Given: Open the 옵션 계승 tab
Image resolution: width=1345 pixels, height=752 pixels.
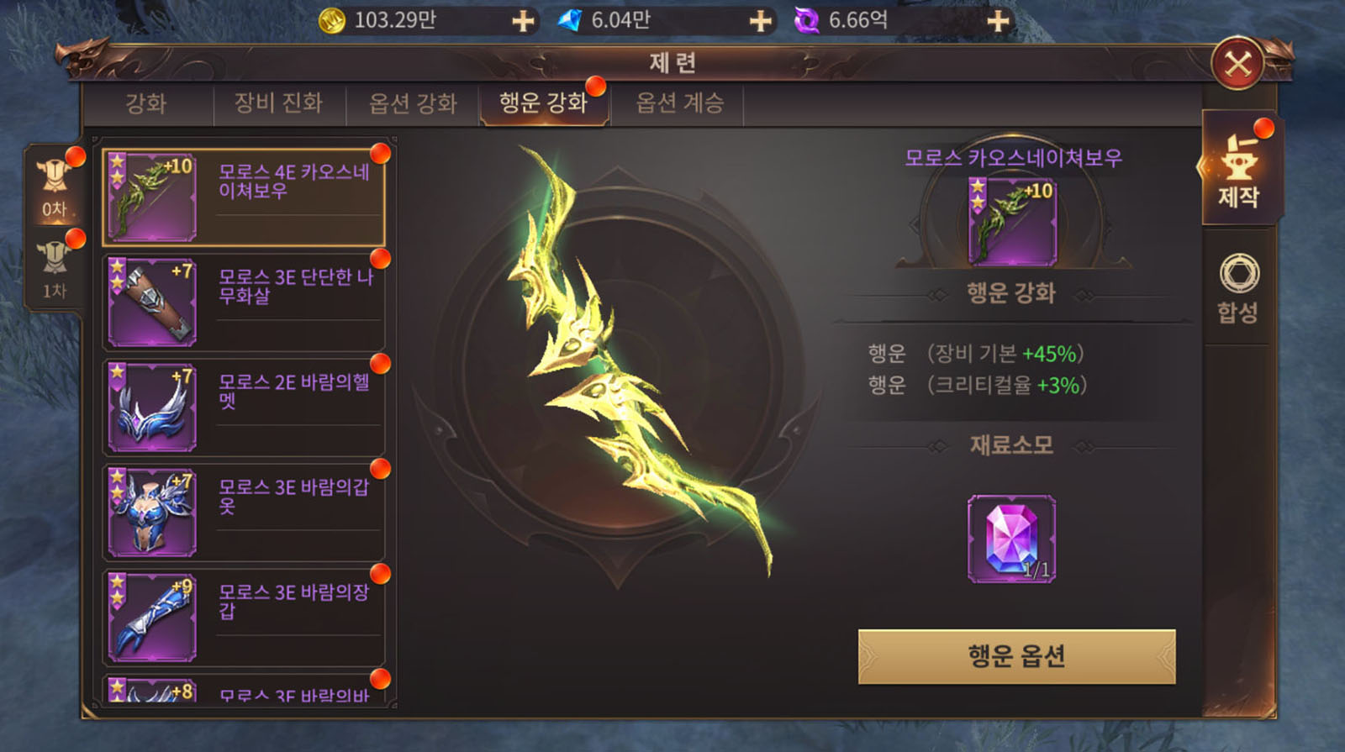Looking at the screenshot, I should (679, 103).
